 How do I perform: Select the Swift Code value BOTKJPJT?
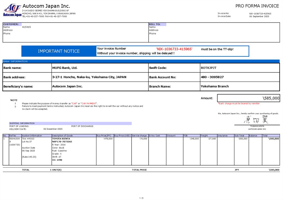209,68
